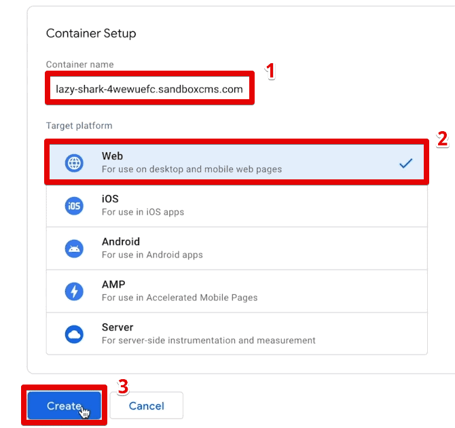This screenshot has height=428, width=455.
Task: Click the AMP lightning bolt icon
Action: coord(74,291)
